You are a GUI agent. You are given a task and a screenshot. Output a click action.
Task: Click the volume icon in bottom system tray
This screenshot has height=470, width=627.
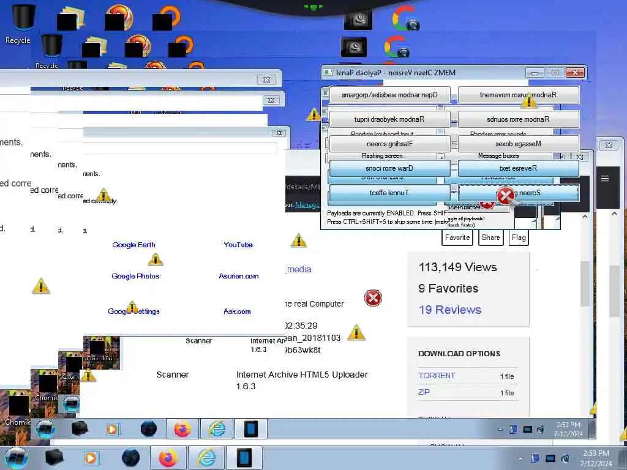point(565,458)
